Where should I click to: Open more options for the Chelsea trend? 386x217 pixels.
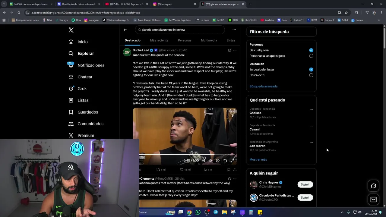click(311, 110)
